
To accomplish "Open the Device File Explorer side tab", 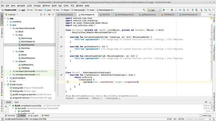I will click(x=214, y=102).
